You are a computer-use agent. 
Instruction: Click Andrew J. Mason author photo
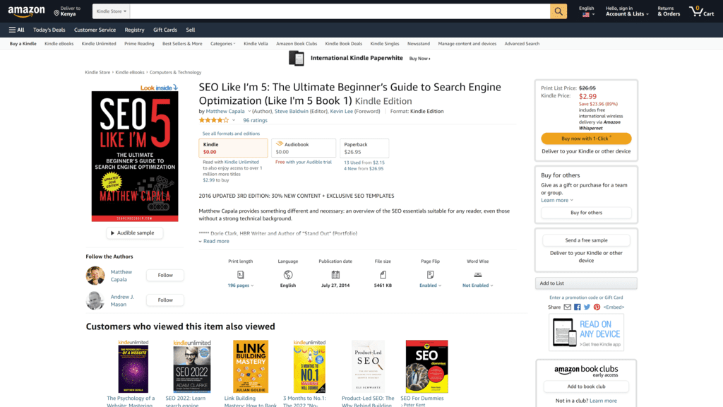tap(95, 300)
